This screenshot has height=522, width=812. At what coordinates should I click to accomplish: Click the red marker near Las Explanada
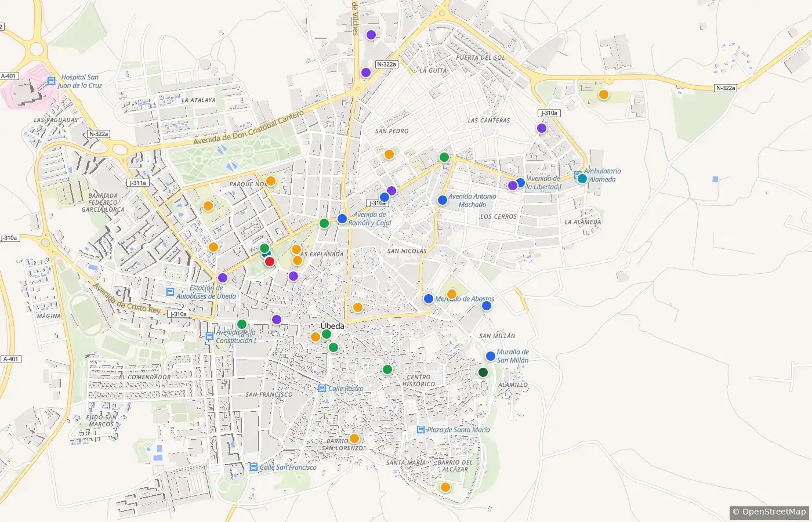click(x=270, y=262)
